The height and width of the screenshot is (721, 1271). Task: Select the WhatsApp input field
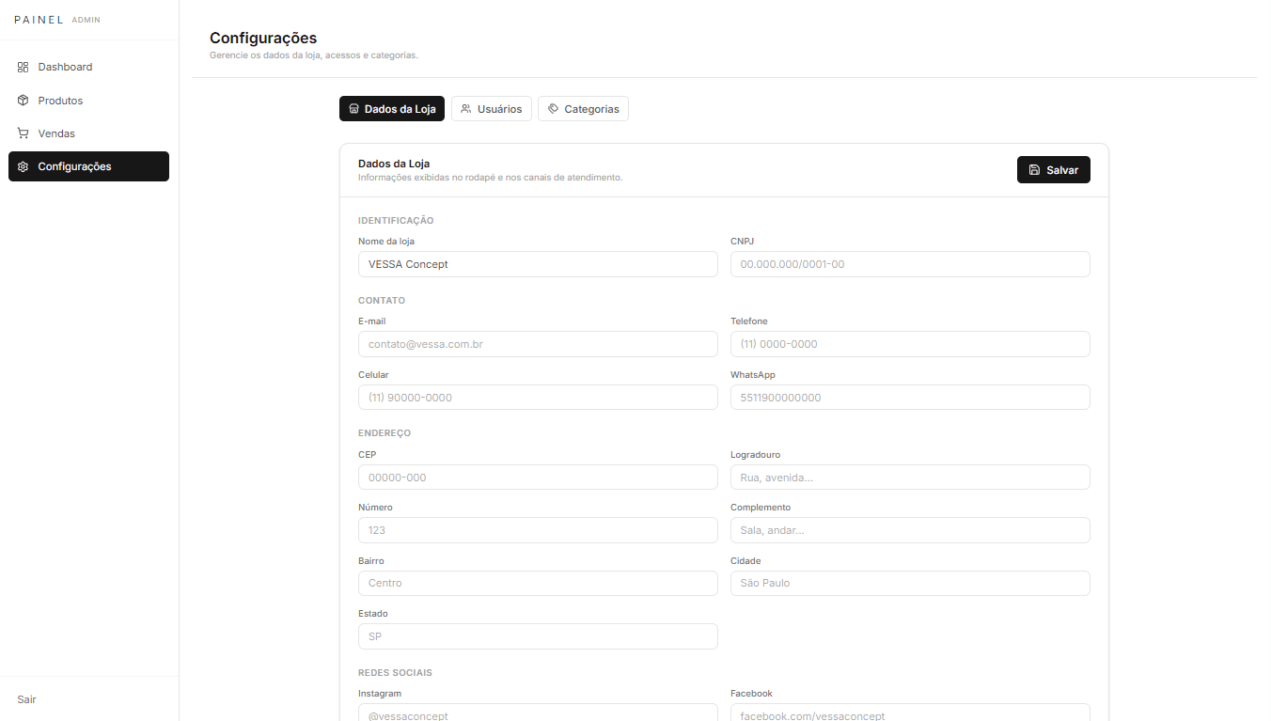(x=910, y=398)
